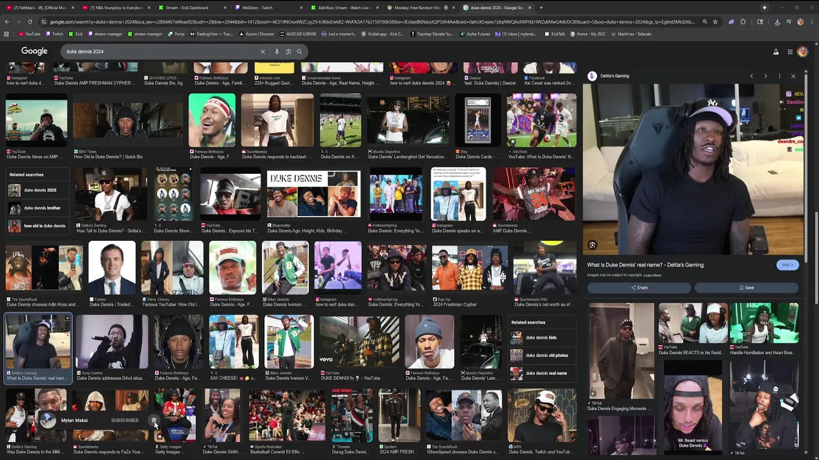Open three-dot options in preview panel
Viewport: 819px width, 460px height.
pyautogui.click(x=779, y=76)
